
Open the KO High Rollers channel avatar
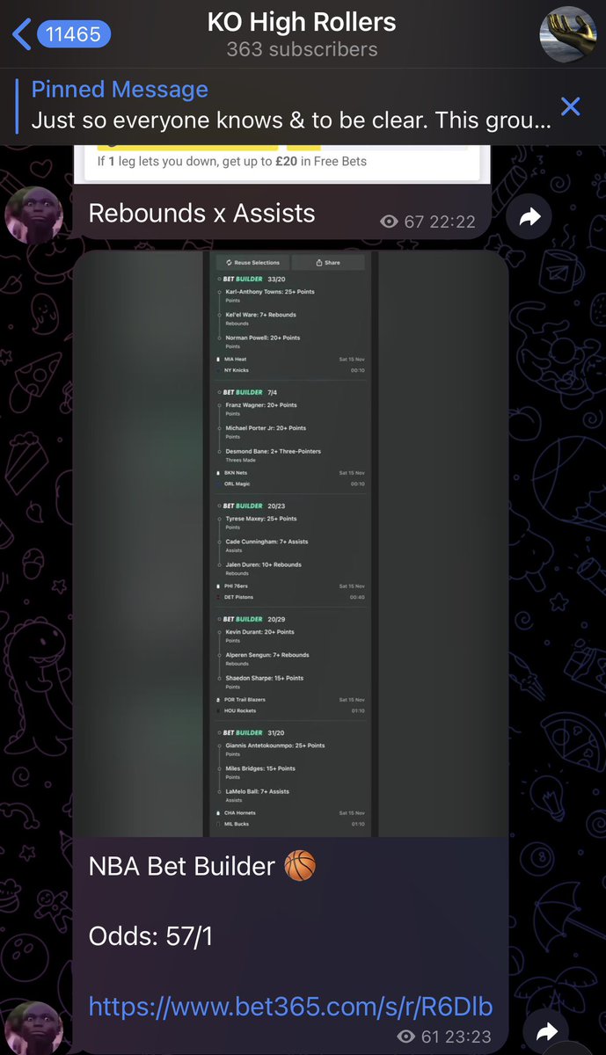pos(569,35)
